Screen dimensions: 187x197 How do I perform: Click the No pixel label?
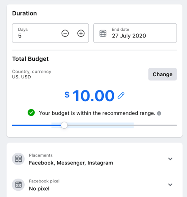pos(39,189)
